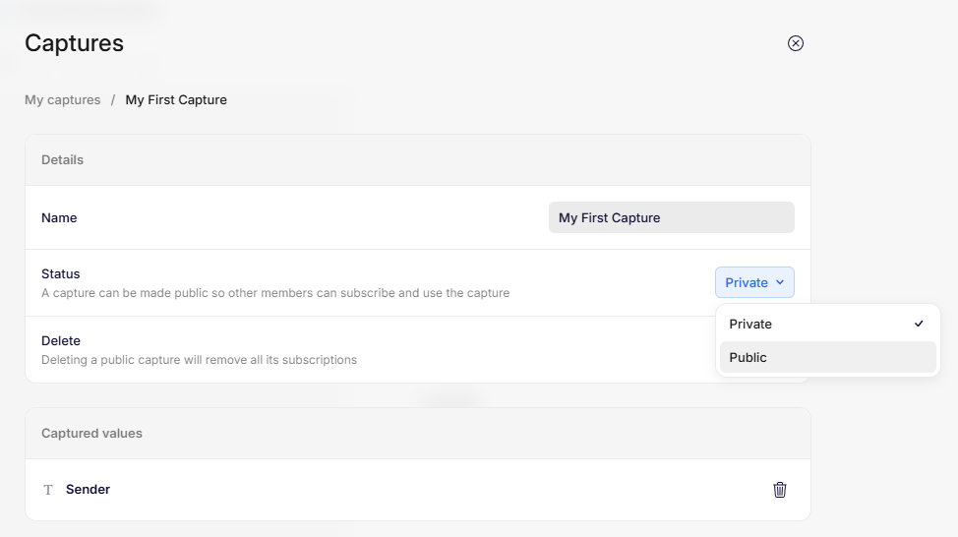The width and height of the screenshot is (958, 537).
Task: Click the Captured values section header
Action: pyautogui.click(x=91, y=433)
